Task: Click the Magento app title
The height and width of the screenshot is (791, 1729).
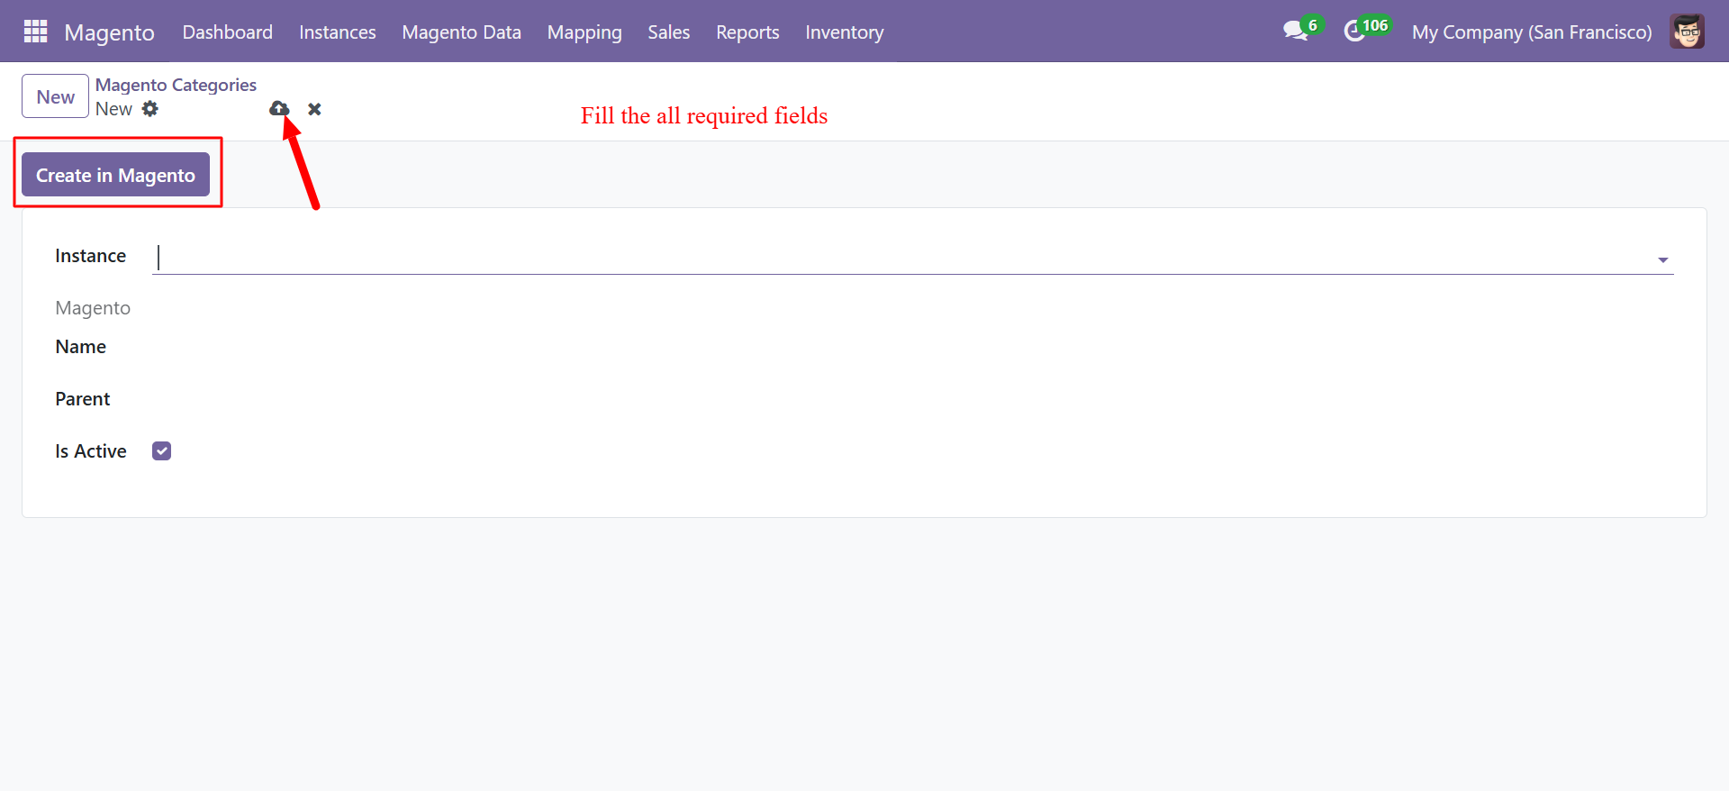Action: [110, 32]
